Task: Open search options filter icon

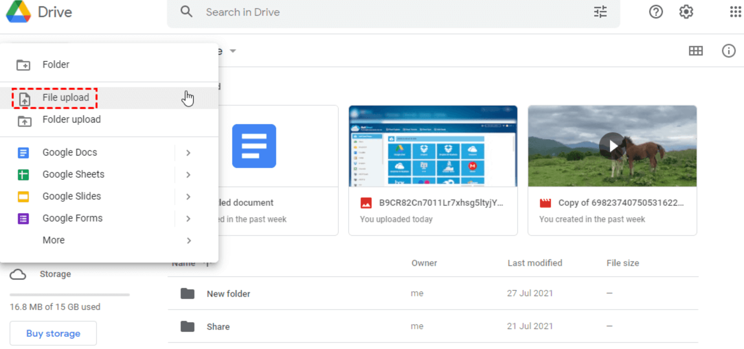Action: pyautogui.click(x=600, y=12)
